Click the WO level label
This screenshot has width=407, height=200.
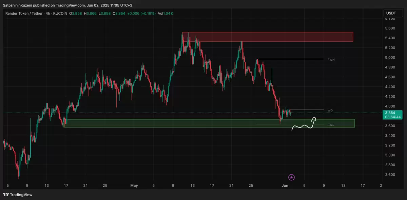coord(330,110)
